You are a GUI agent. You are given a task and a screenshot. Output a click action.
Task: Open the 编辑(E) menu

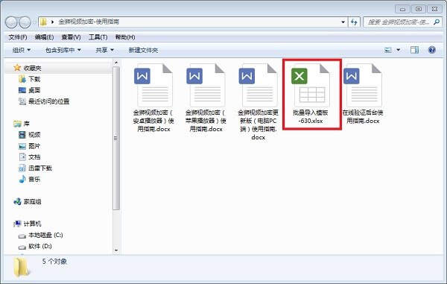44,37
